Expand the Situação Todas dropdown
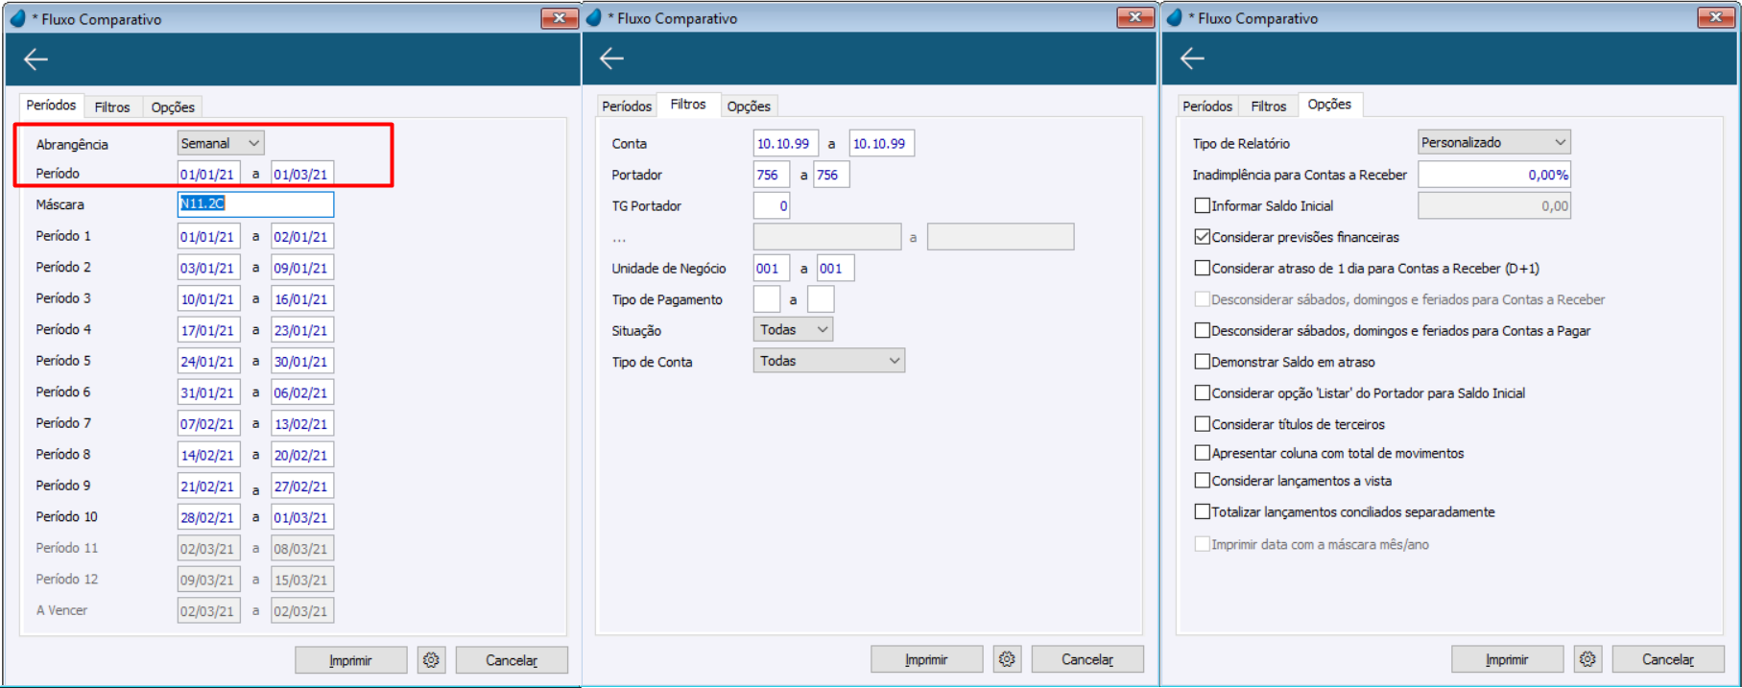Viewport: 1742px width, 688px height. pos(793,329)
